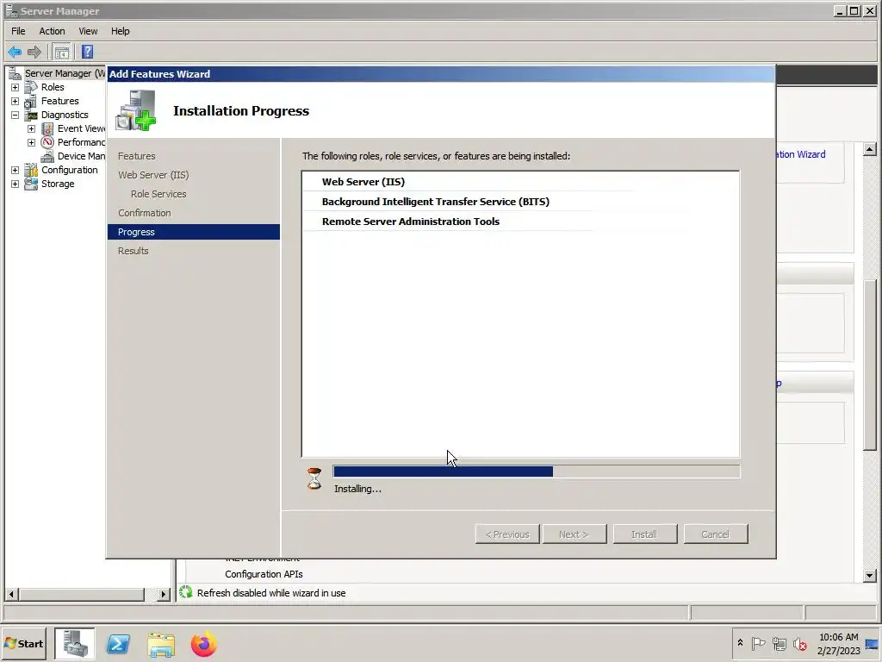
Task: Select the Confirmation wizard step
Action: [x=145, y=213]
